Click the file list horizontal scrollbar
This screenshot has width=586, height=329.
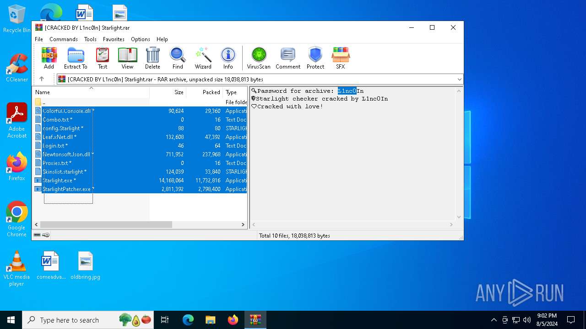(x=106, y=225)
